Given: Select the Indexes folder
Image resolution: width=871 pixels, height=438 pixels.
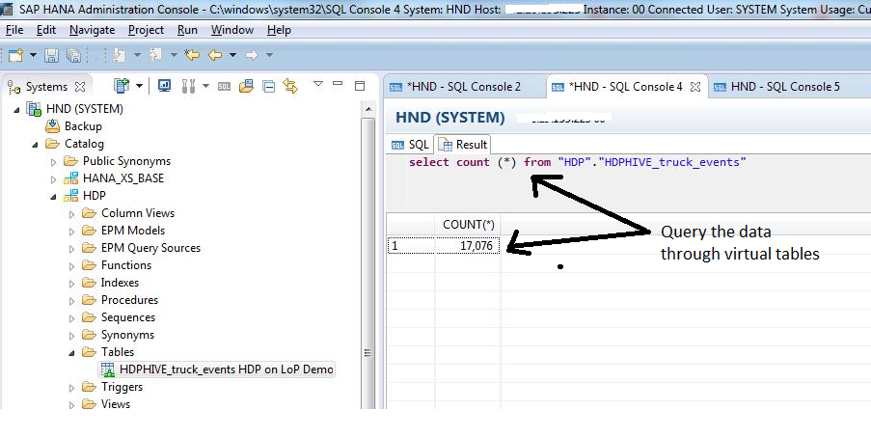Looking at the screenshot, I should [x=120, y=283].
